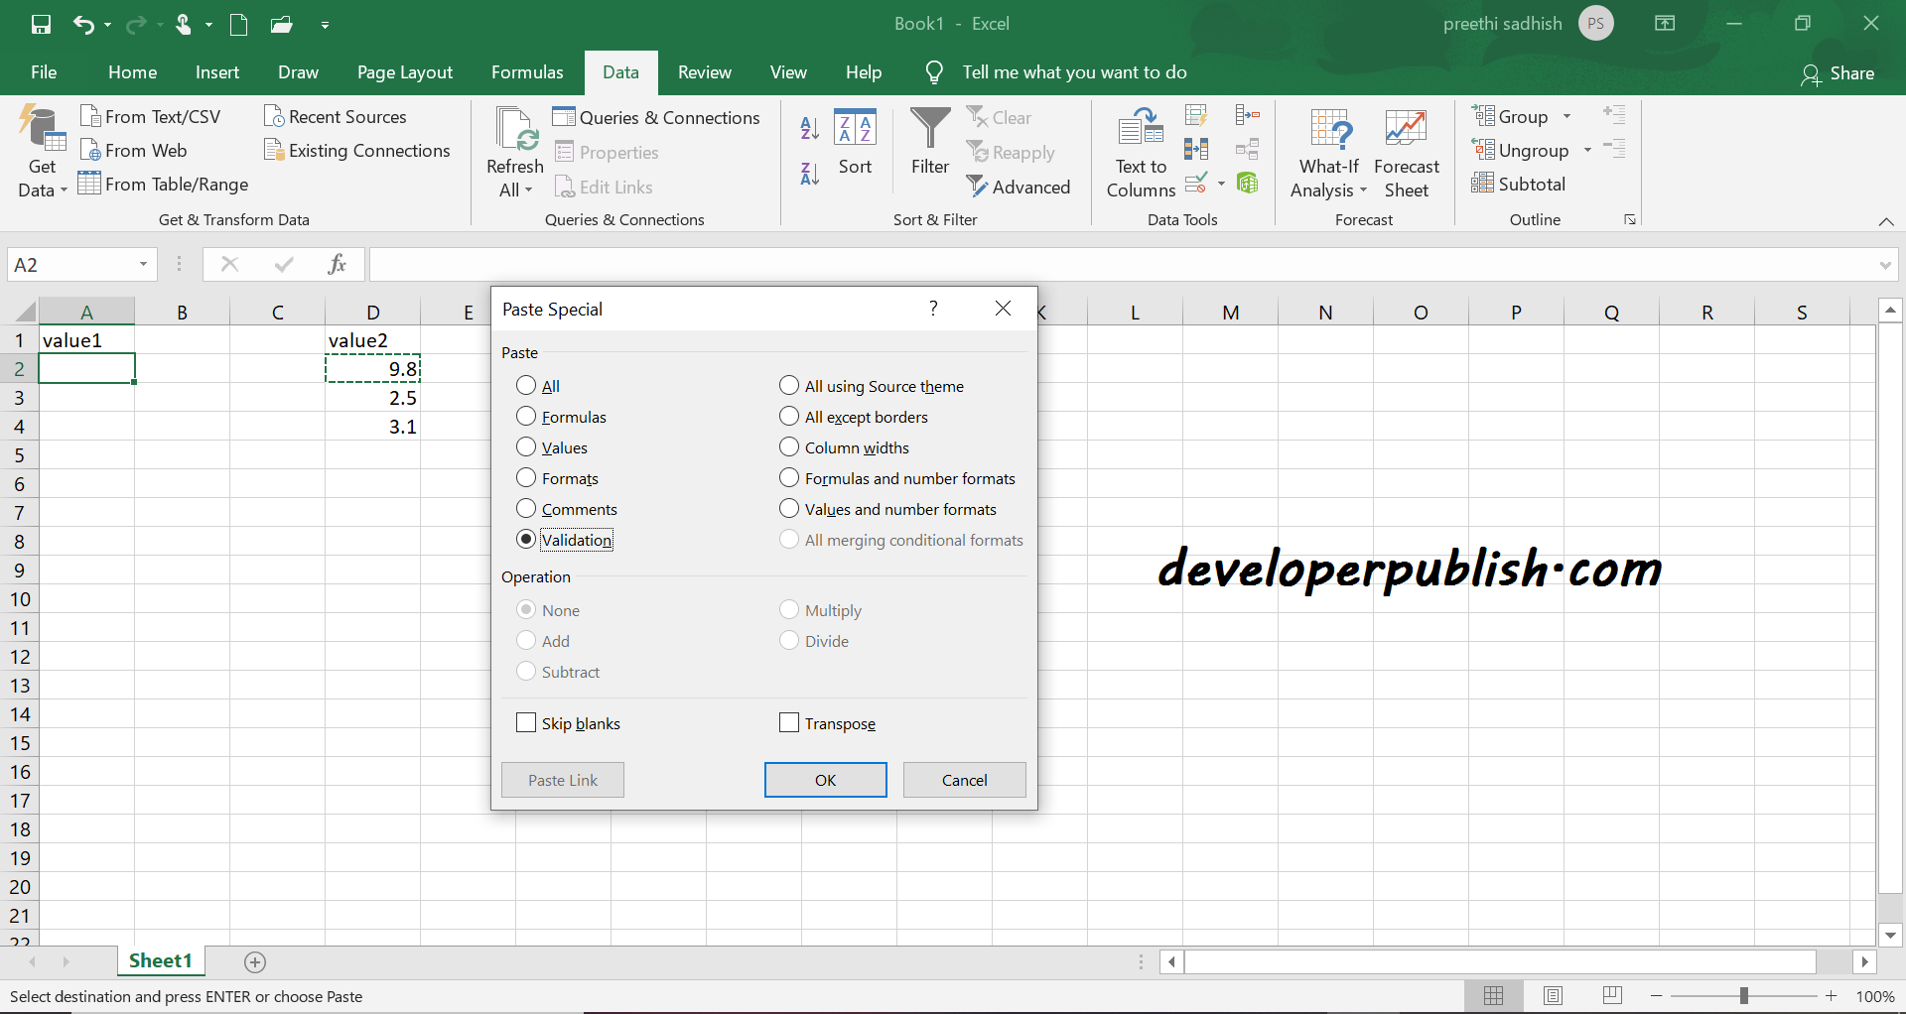
Task: Open the Name Box dropdown arrow
Action: [x=143, y=264]
